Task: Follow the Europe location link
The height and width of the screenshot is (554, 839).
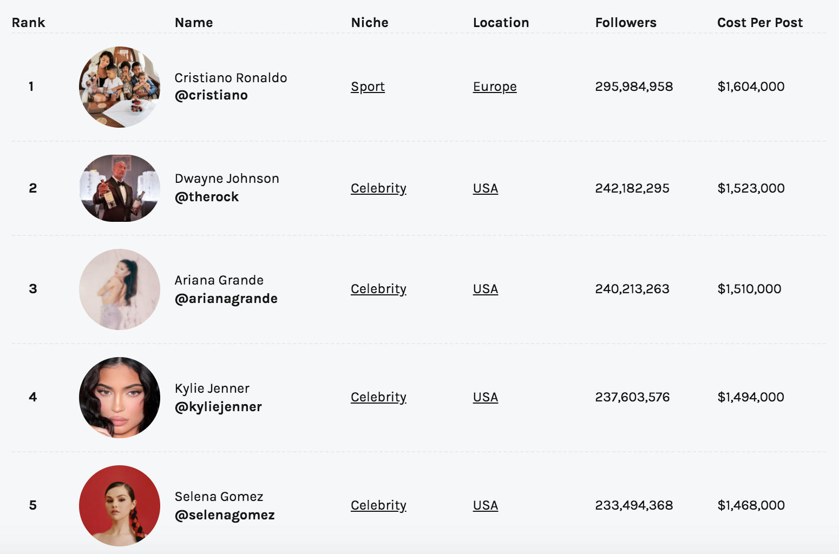Action: [x=495, y=87]
